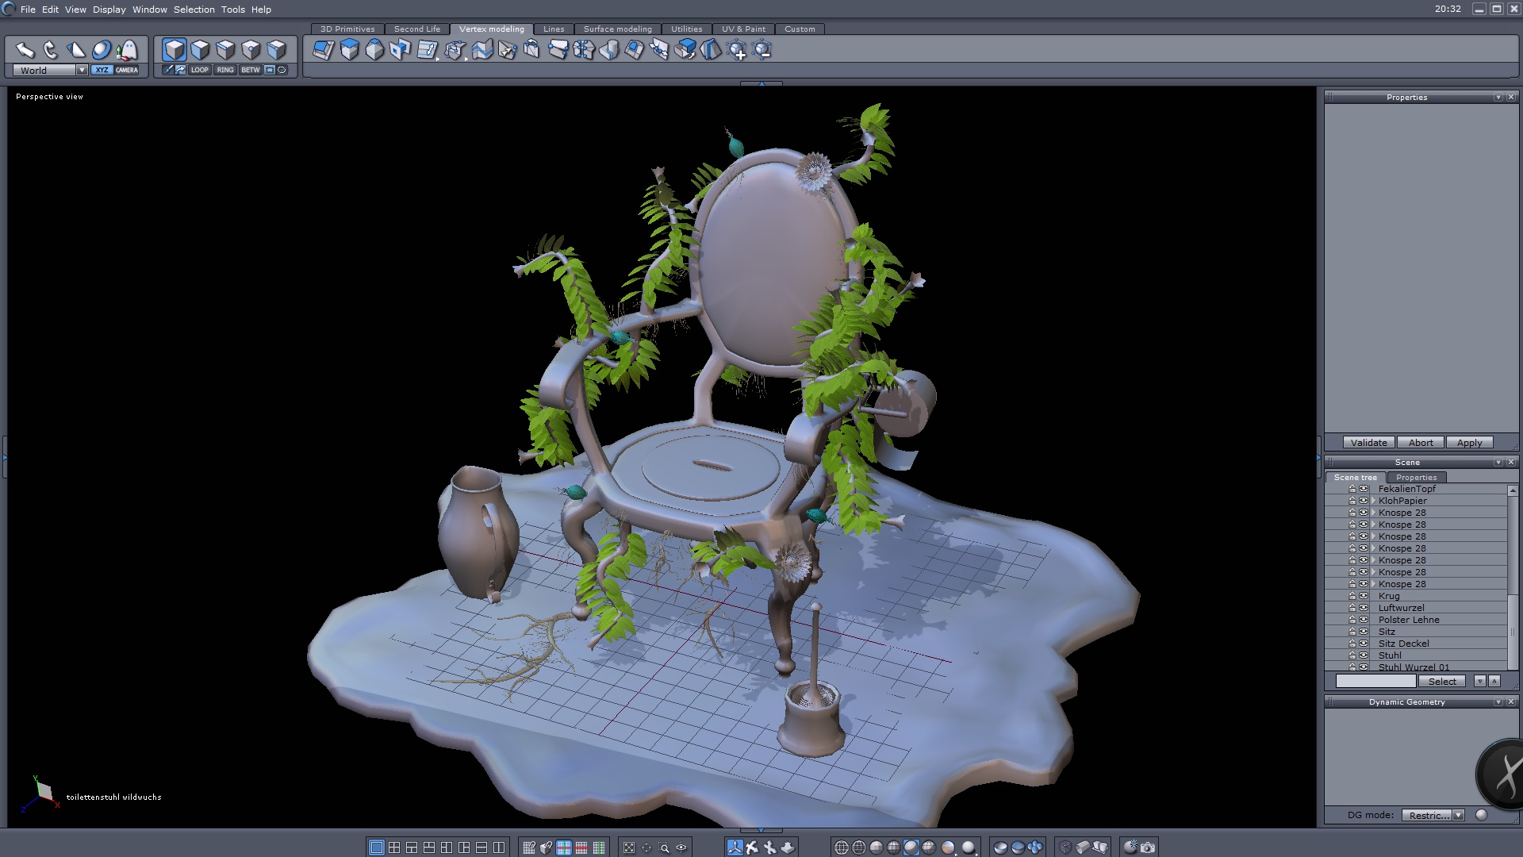Expand the KlohPapier tree node

pos(1373,501)
